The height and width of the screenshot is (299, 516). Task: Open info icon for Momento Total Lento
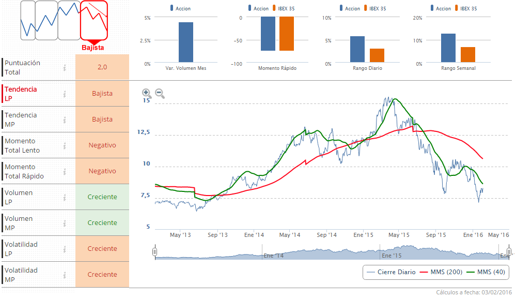pyautogui.click(x=65, y=145)
